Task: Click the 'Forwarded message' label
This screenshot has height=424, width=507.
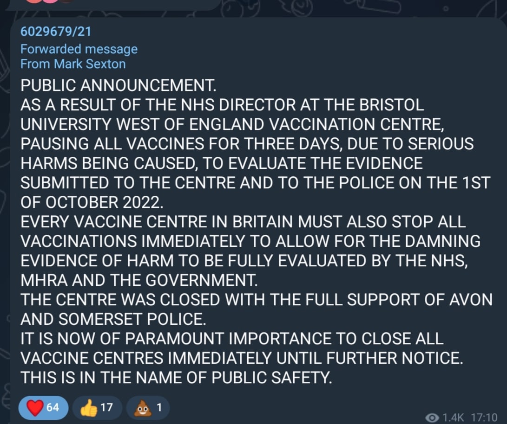Action: click(x=79, y=49)
